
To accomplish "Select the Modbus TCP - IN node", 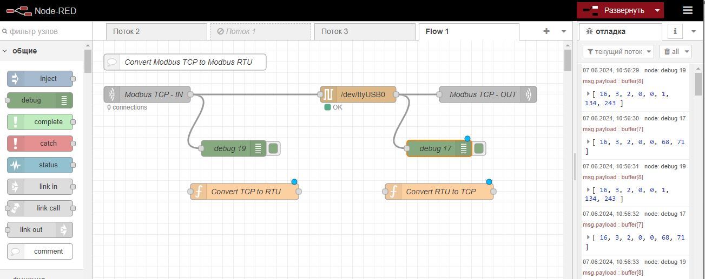I will tap(147, 94).
